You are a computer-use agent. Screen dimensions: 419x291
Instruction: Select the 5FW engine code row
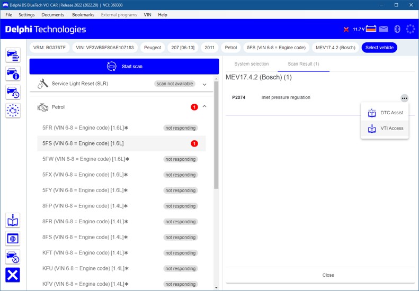122,159
